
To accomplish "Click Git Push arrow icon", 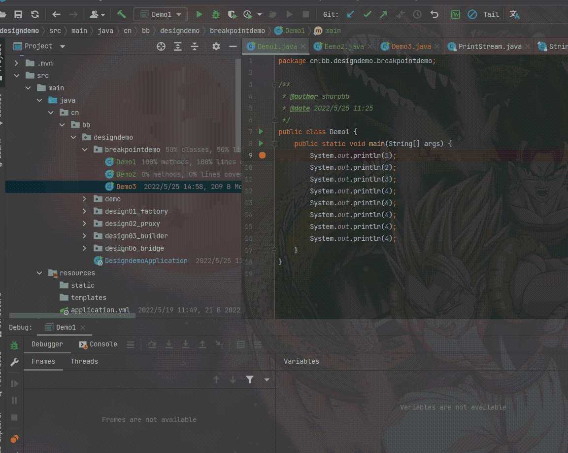I will (x=384, y=14).
